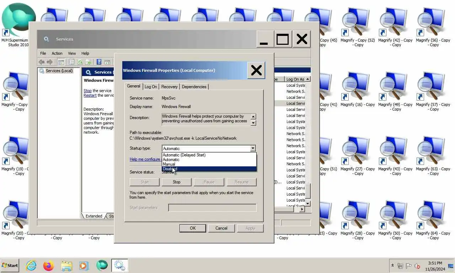Click the Startup type dropdown arrow
This screenshot has height=273, width=455.
[253, 149]
